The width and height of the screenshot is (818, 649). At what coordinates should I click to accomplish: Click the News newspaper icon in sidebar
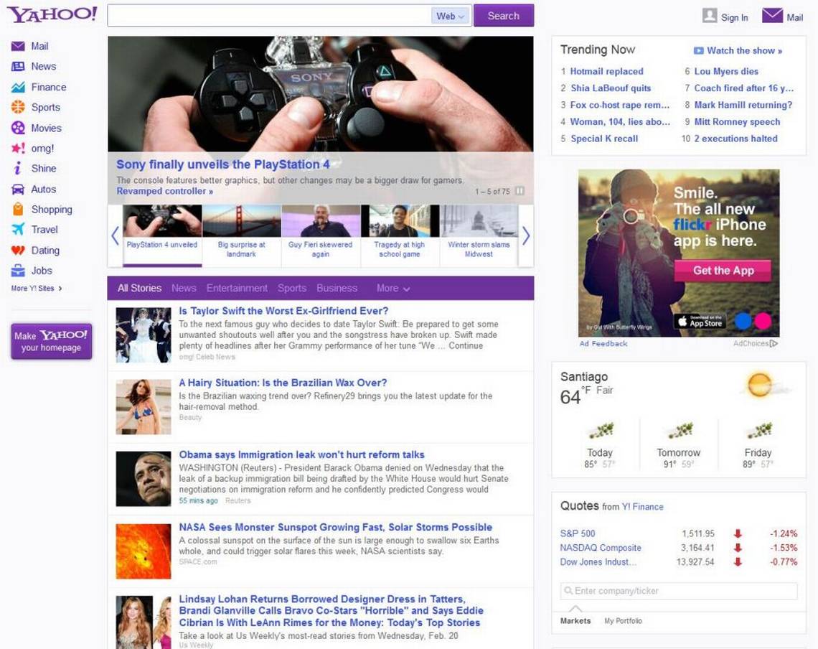(x=18, y=66)
